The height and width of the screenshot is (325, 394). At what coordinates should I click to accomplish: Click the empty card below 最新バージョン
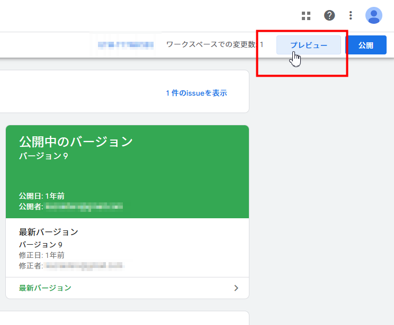[x=127, y=318]
